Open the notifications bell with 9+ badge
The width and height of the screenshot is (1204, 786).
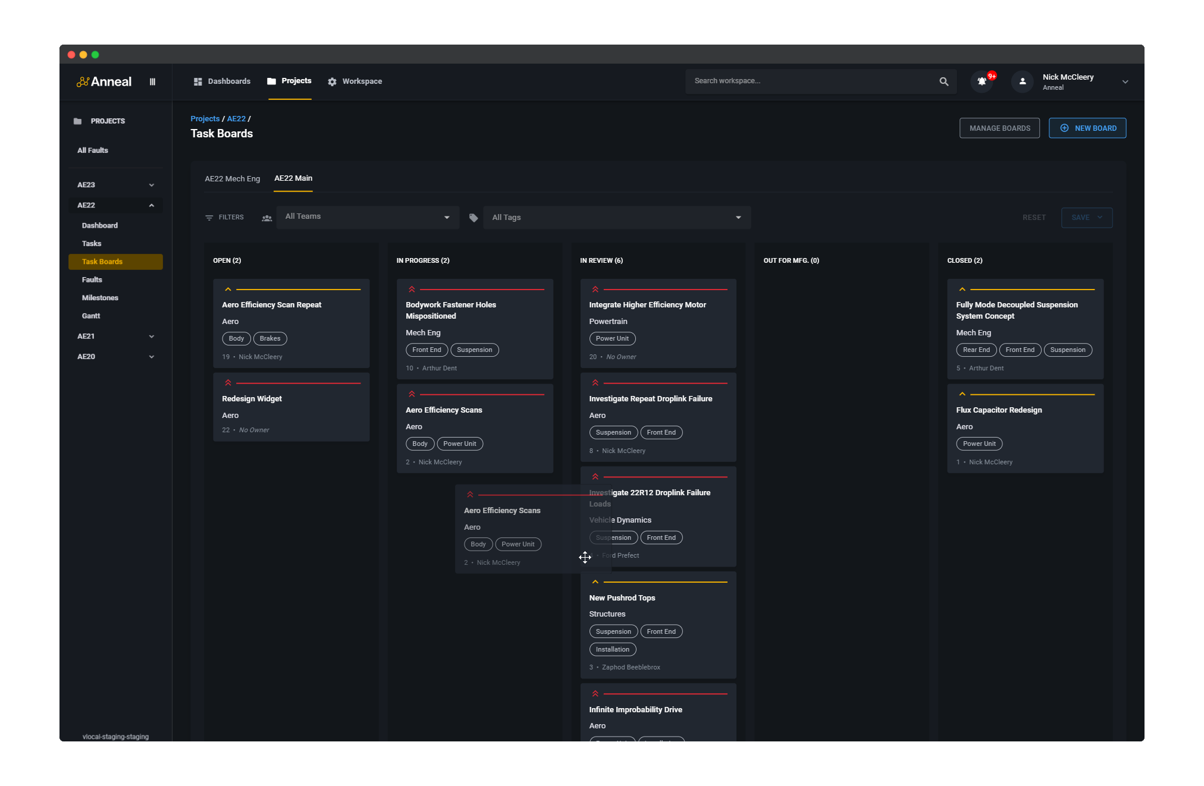pos(982,81)
